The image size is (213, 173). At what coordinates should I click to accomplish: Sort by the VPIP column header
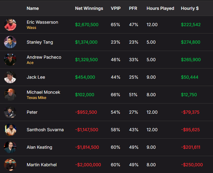[116, 8]
